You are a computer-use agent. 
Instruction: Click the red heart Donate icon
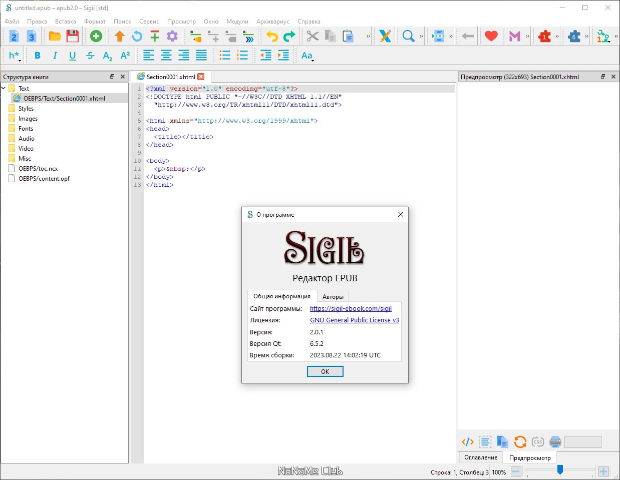click(x=491, y=36)
